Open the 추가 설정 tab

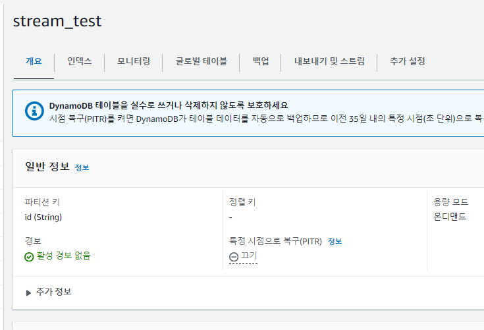point(407,62)
